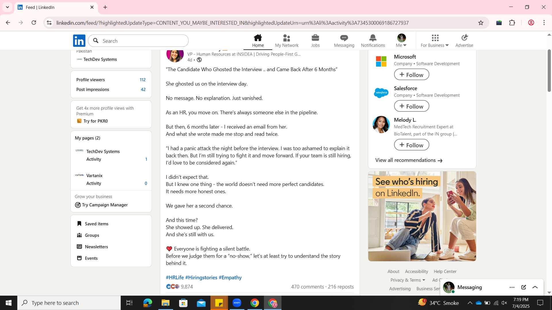Click the Microsoft company logo
This screenshot has width=552, height=310.
[381, 61]
